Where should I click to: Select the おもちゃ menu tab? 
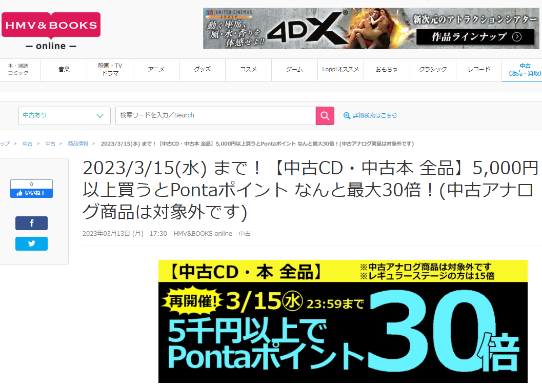pyautogui.click(x=387, y=69)
